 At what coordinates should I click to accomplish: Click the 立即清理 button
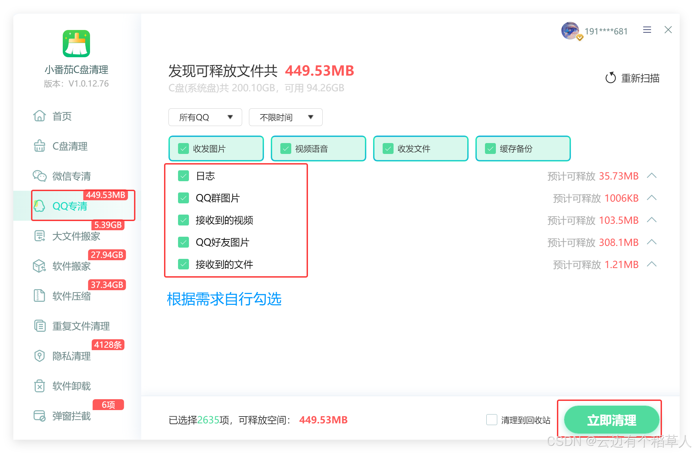point(611,420)
